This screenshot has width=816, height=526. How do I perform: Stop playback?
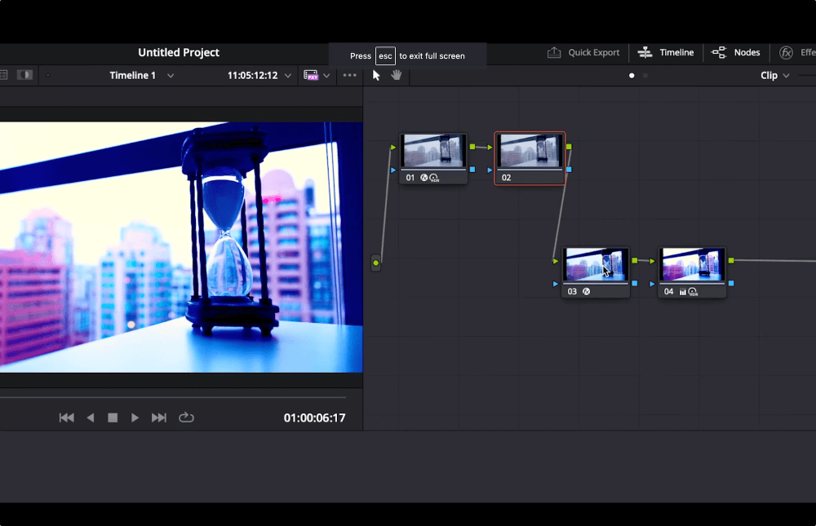tap(113, 418)
